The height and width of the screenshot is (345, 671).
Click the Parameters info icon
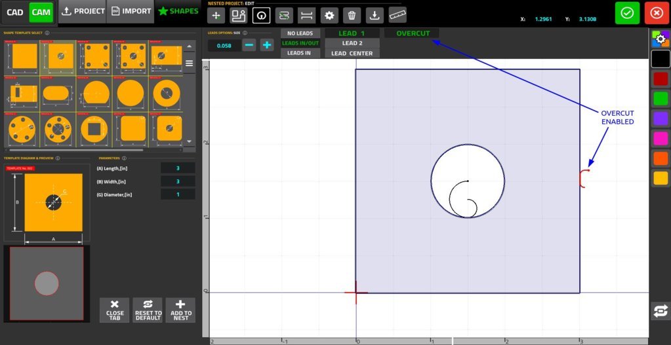124,158
